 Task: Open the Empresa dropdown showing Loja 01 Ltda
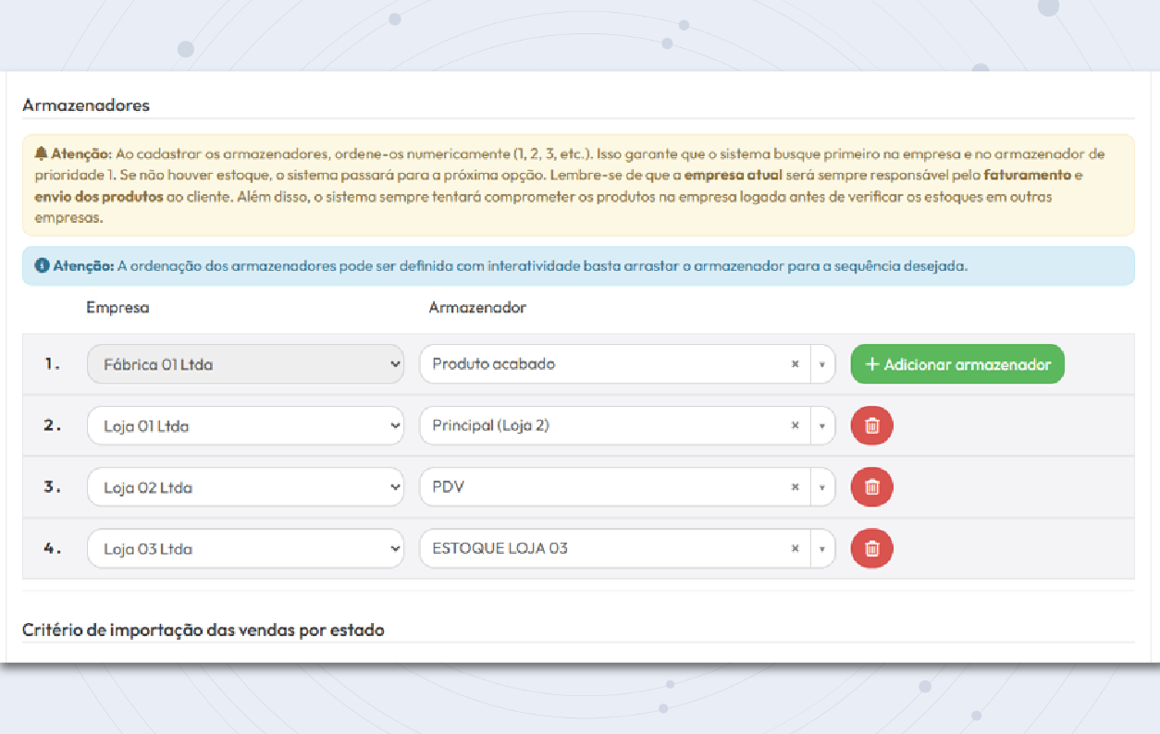coord(245,425)
